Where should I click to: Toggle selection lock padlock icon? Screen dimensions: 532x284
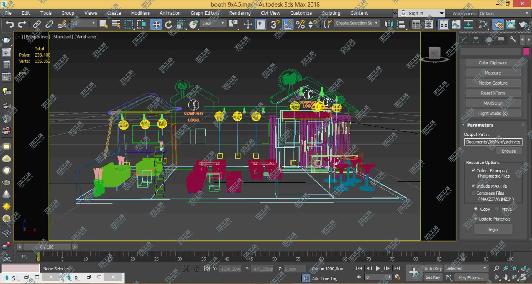[196, 268]
